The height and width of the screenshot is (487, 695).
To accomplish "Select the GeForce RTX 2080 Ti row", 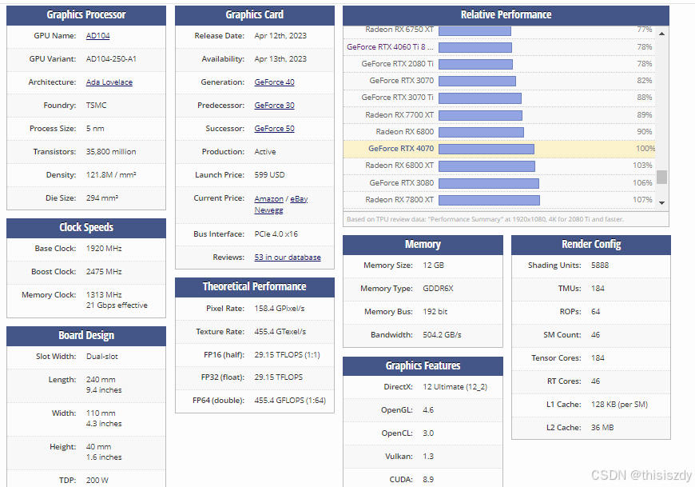I will pos(499,63).
